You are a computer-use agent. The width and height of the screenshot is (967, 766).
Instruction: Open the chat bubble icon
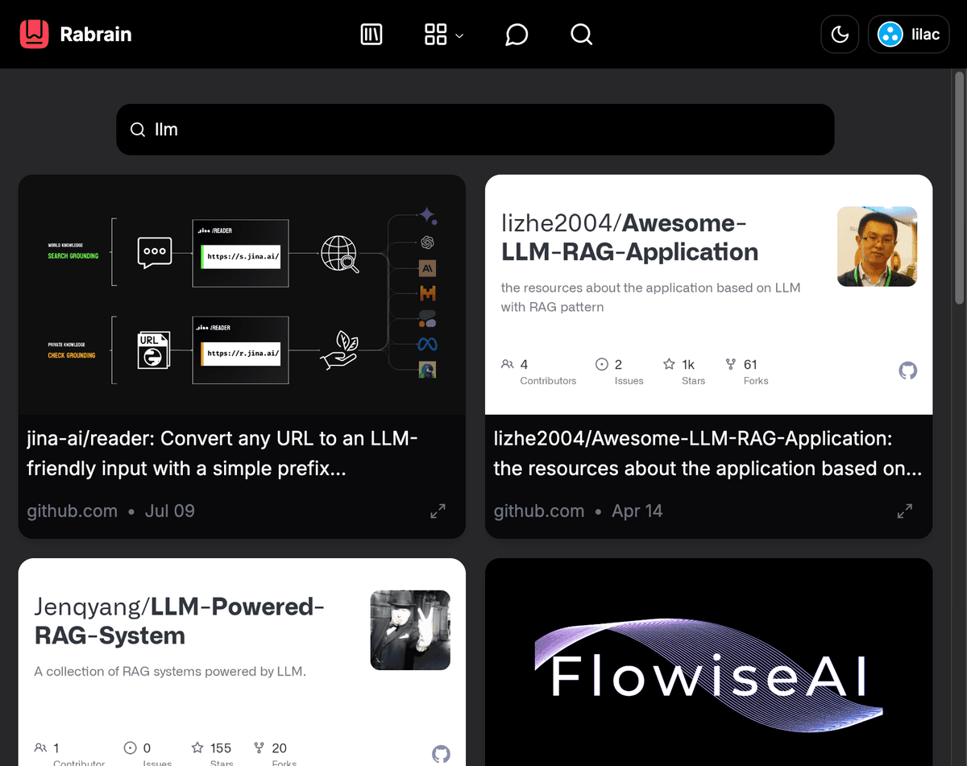(517, 34)
